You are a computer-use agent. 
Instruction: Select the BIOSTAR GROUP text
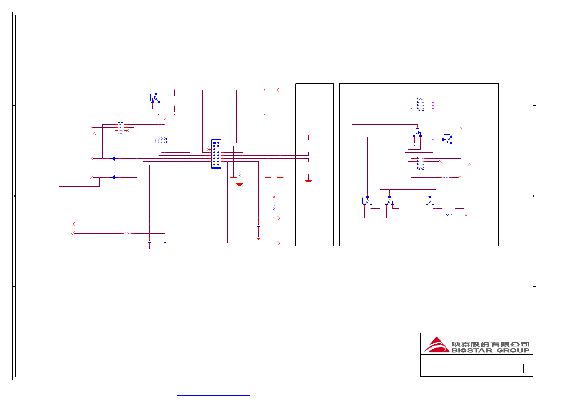490,350
